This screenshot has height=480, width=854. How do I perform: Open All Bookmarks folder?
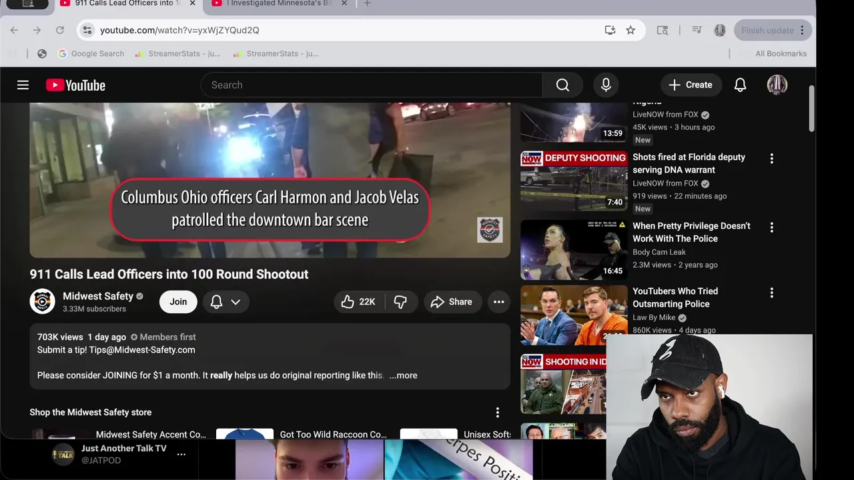point(781,53)
